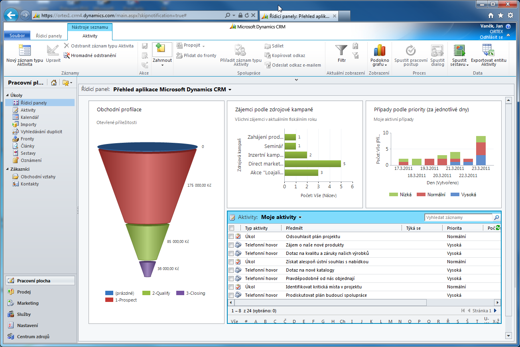
Task: Click the Spustit dialog icon
Action: (x=437, y=50)
